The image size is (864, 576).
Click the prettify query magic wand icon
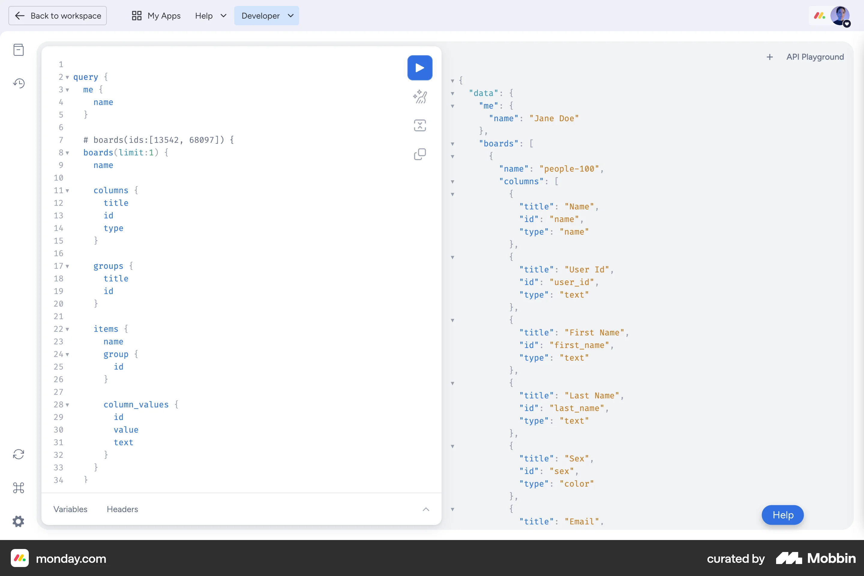(419, 97)
